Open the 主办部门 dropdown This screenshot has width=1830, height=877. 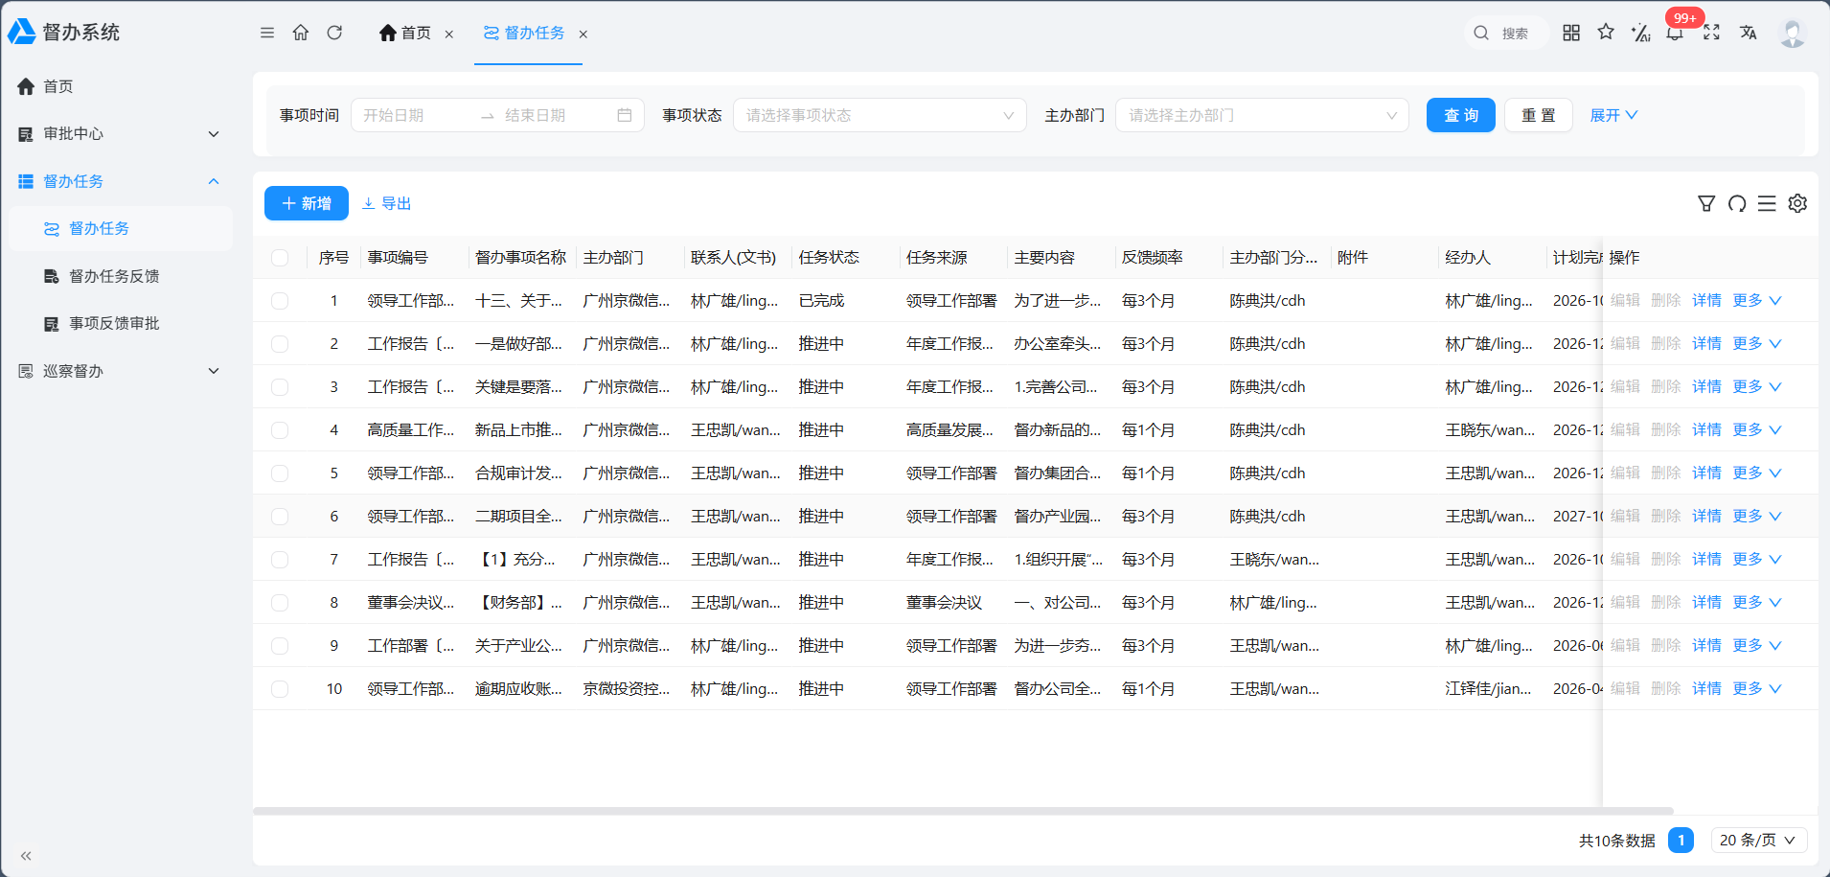(1262, 115)
